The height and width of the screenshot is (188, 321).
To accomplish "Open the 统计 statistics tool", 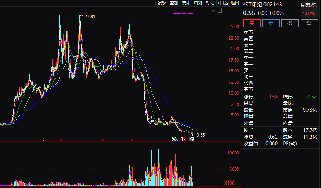I will [x=186, y=3].
